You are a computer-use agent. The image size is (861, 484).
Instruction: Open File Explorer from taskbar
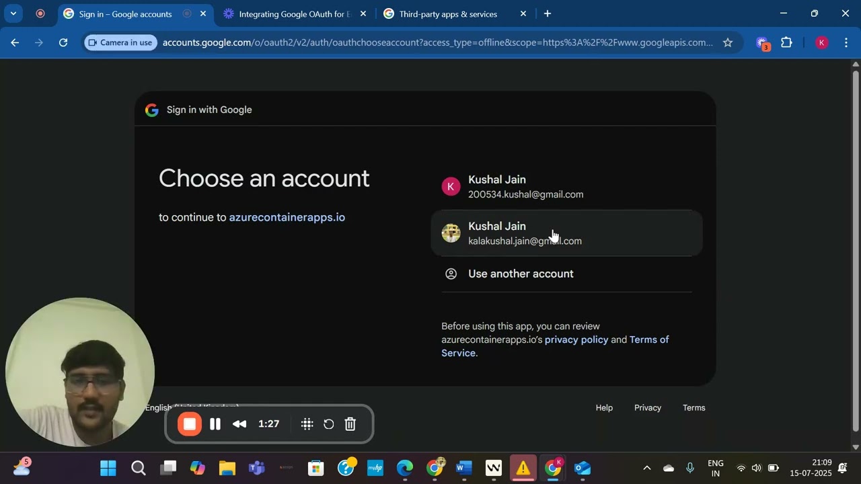coord(227,468)
